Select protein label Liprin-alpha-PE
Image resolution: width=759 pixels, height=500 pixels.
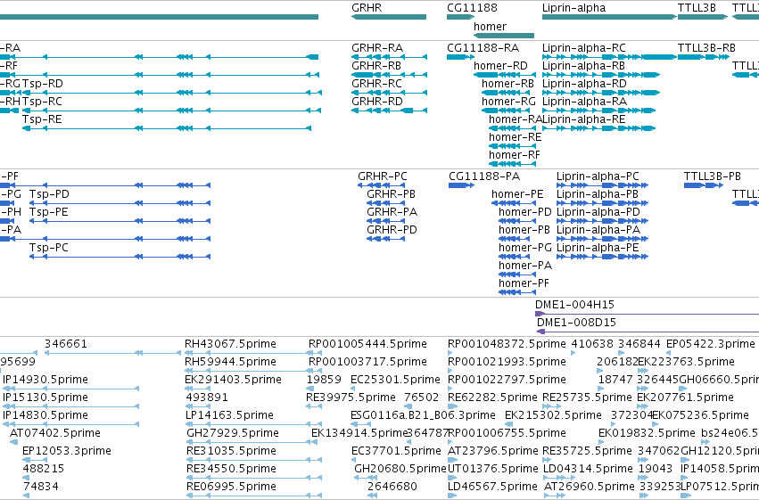click(x=598, y=248)
